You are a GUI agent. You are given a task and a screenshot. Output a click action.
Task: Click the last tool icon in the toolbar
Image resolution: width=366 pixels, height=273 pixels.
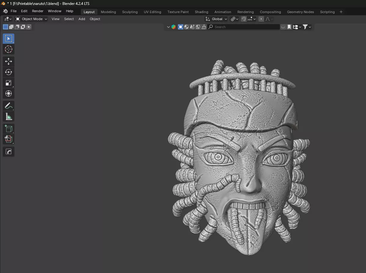[9, 152]
